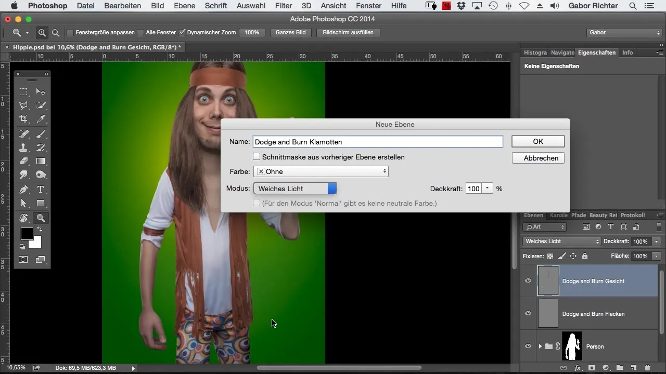The image size is (666, 374).
Task: Click the zoom out magnifier icon
Action: coord(55,32)
